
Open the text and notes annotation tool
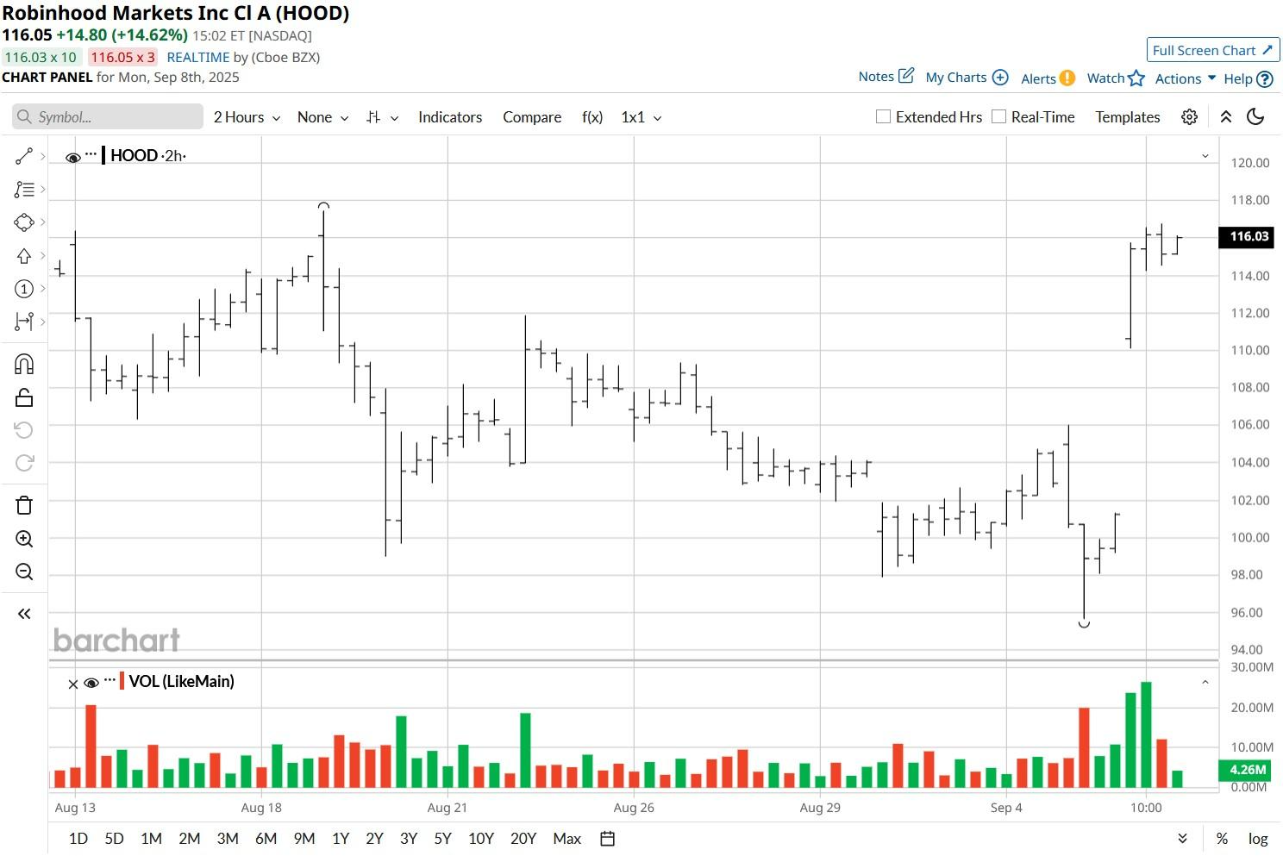(x=24, y=189)
